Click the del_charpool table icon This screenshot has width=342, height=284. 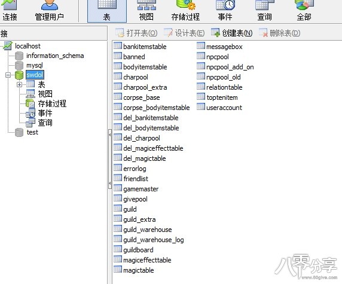[x=118, y=138]
